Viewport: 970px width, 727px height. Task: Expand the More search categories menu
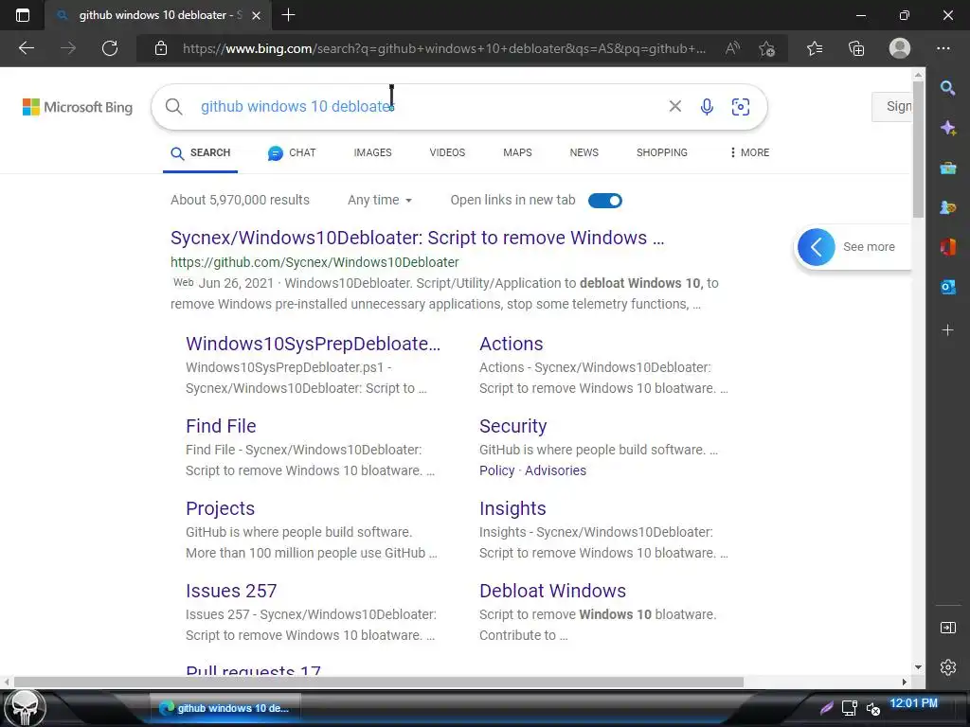(749, 152)
